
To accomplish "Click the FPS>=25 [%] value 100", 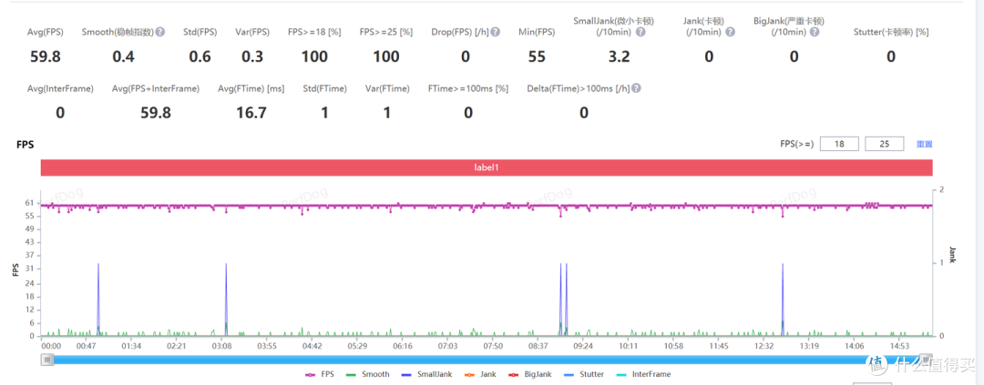I will click(x=386, y=57).
